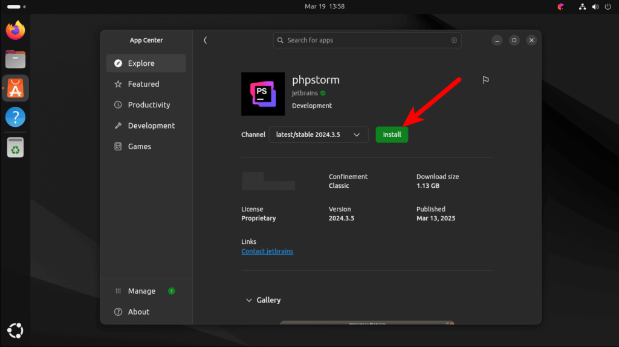The image size is (619, 347).
Task: Click the report flag icon for phpstorm
Action: [x=485, y=80]
